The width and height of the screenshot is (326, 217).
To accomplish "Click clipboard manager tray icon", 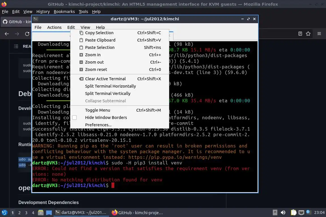I will coord(293,212).
